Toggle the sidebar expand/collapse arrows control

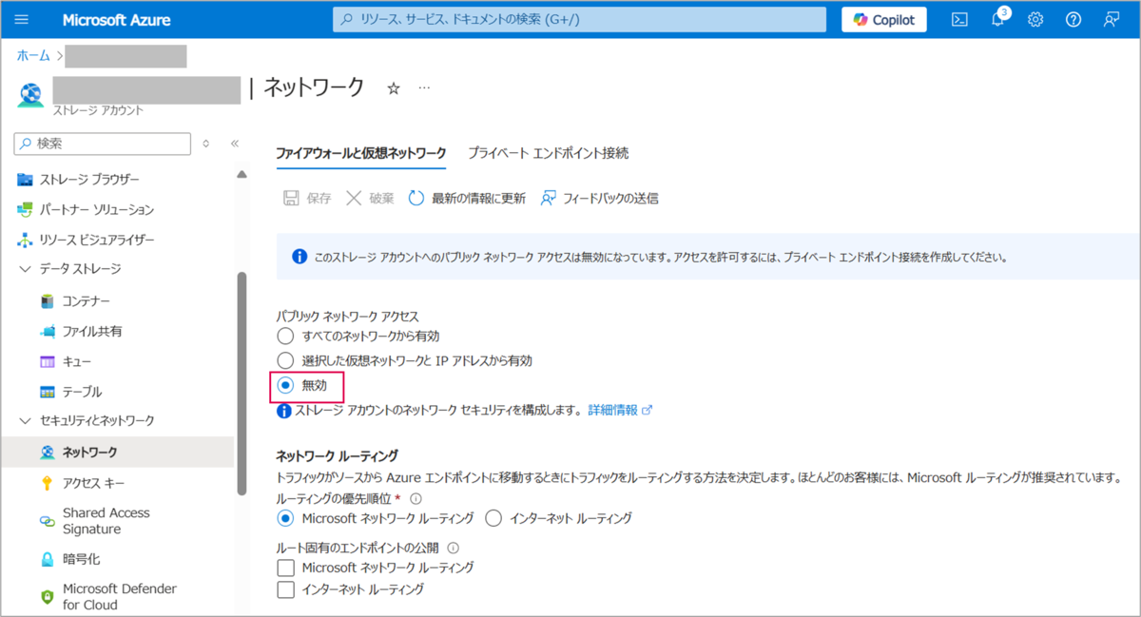pos(206,144)
